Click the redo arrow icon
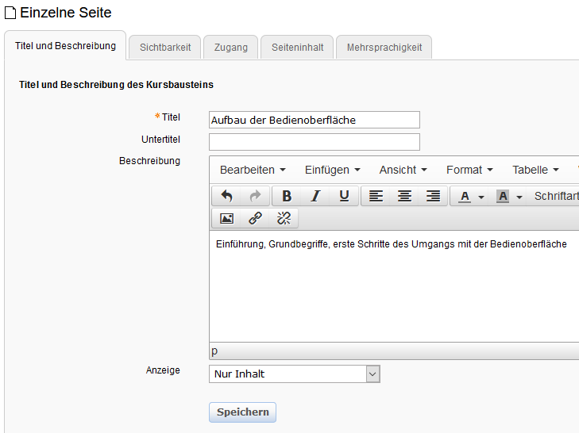The image size is (579, 433). 255,196
